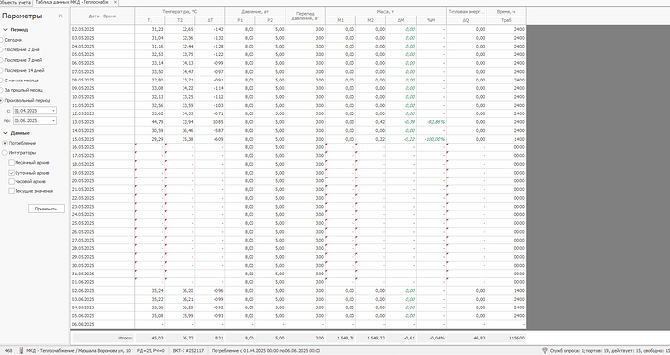Click the Температура, °C group header
This screenshot has height=355, width=670.
point(180,12)
